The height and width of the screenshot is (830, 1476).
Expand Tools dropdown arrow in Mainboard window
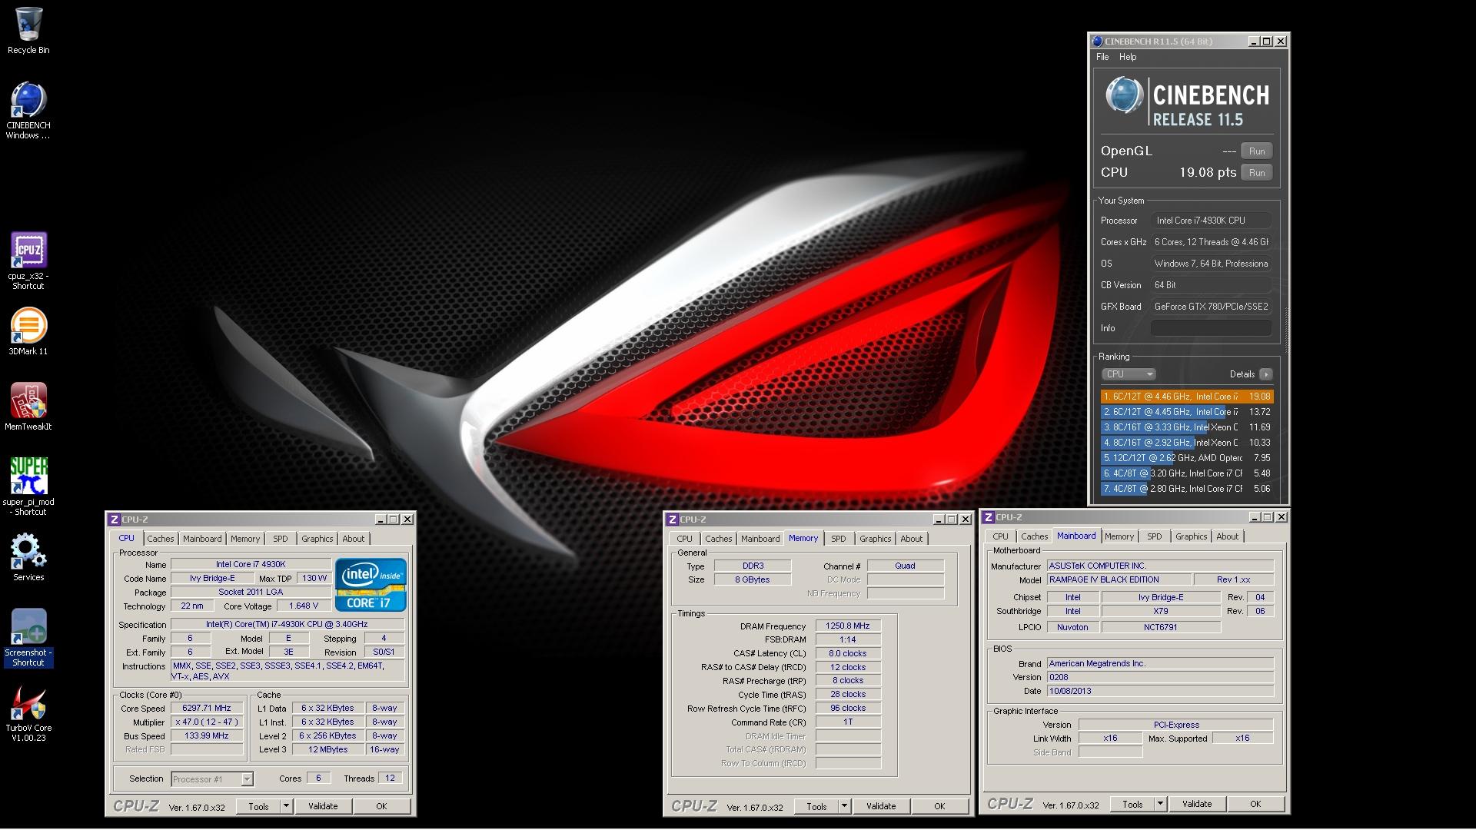(1160, 804)
